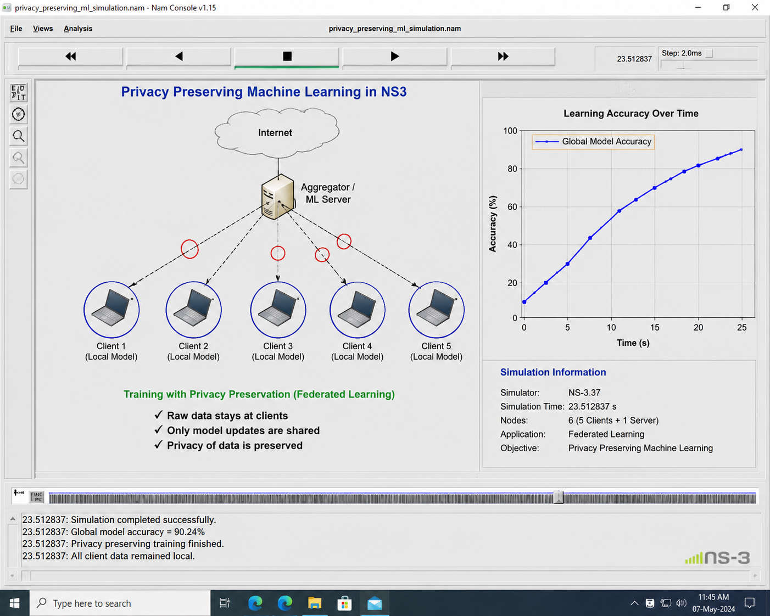
Task: Click the 'Privacy preserving training finished' log line
Action: 123,544
